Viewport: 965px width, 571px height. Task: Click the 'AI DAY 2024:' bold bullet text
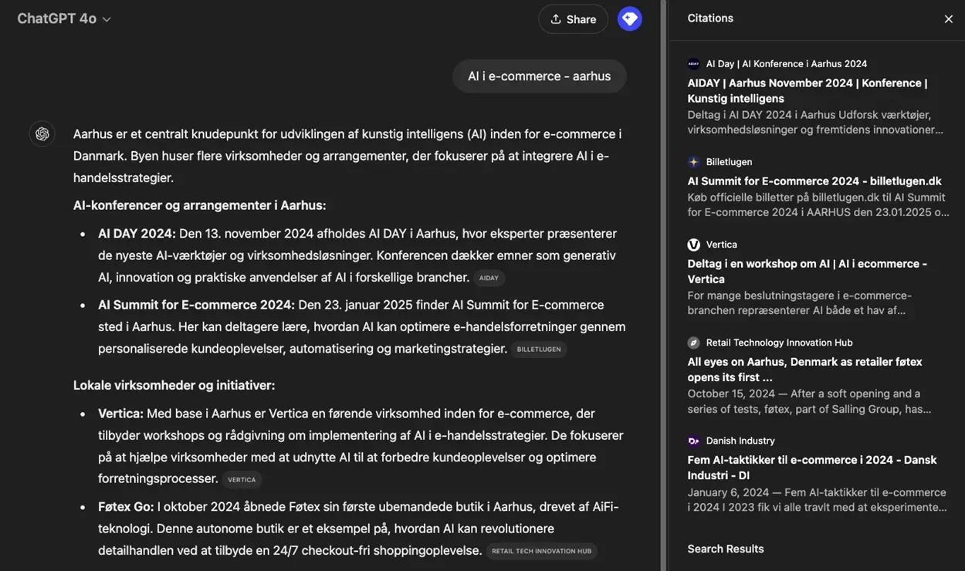click(137, 233)
